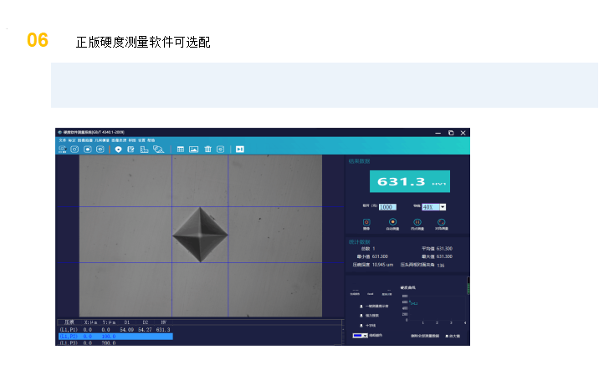This screenshot has width=604, height=375.
Task: Click the play-to-end toolbar icon
Action: point(240,149)
